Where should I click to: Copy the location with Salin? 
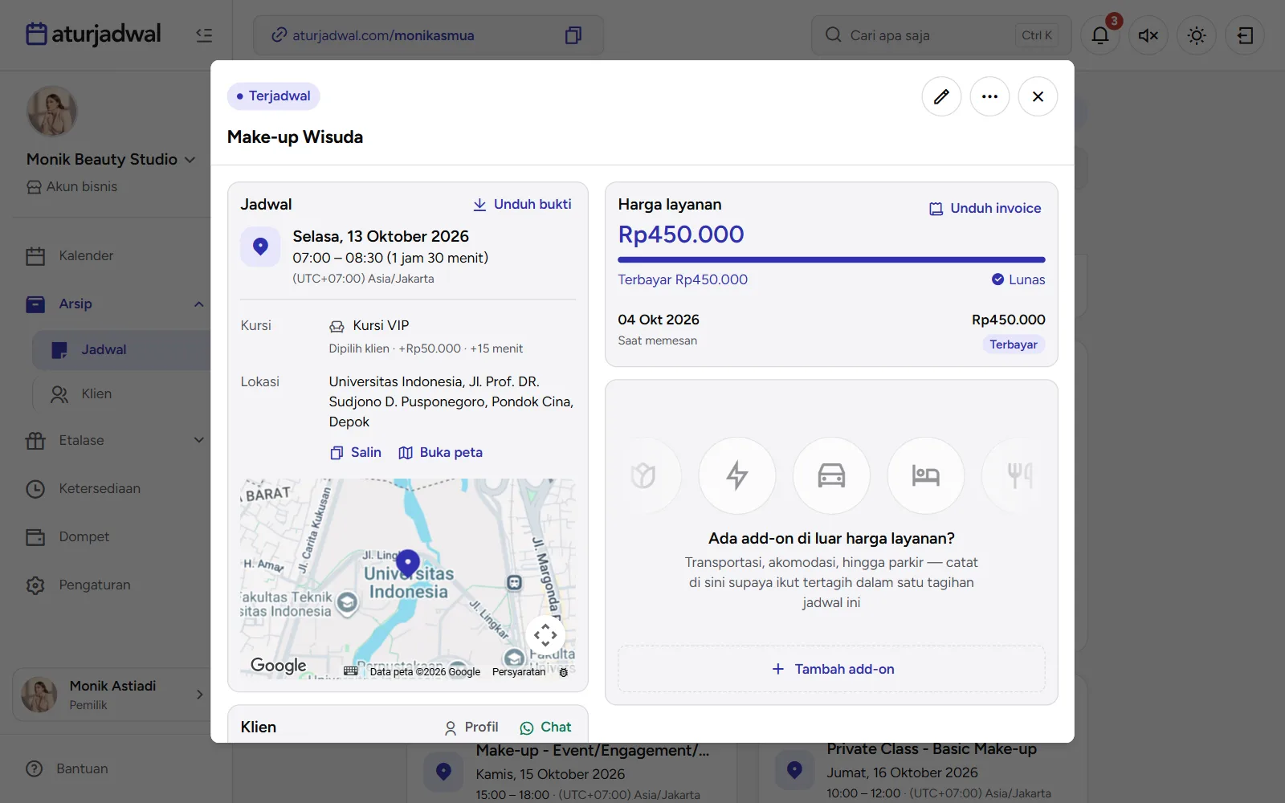356,452
